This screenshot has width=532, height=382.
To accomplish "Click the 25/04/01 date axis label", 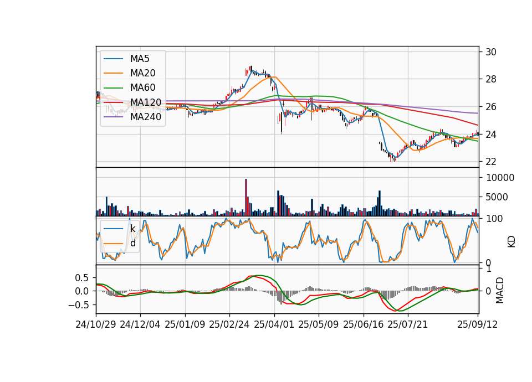I will (274, 324).
